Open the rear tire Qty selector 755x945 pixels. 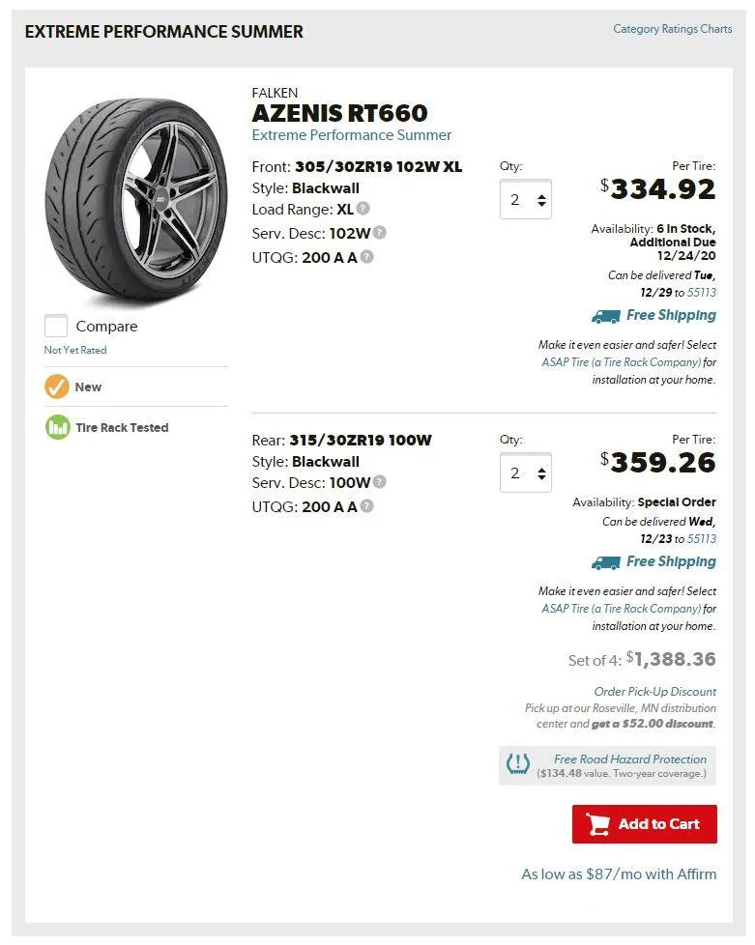click(x=526, y=472)
